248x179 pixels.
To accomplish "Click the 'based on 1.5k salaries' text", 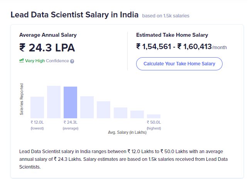I will 165,16.
